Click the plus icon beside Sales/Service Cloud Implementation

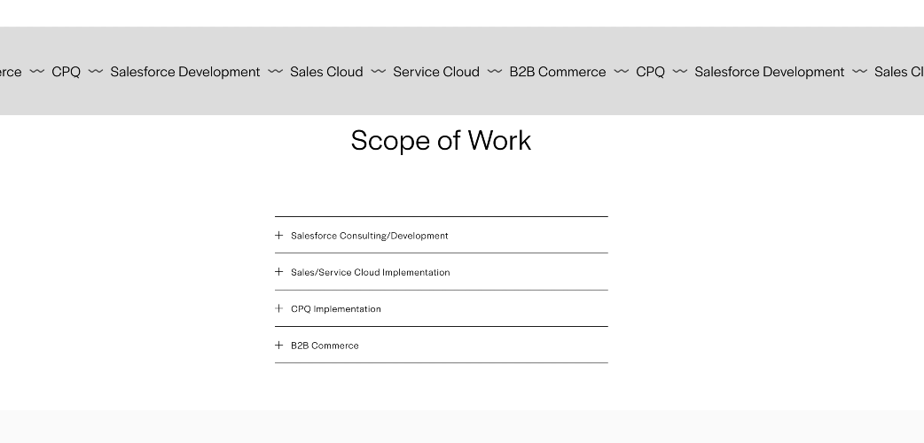278,272
